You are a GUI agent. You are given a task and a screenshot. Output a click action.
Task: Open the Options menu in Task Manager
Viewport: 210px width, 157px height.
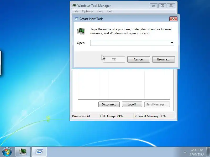pos(87,11)
